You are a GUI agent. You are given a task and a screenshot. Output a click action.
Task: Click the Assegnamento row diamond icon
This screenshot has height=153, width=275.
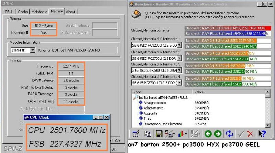click(141, 103)
